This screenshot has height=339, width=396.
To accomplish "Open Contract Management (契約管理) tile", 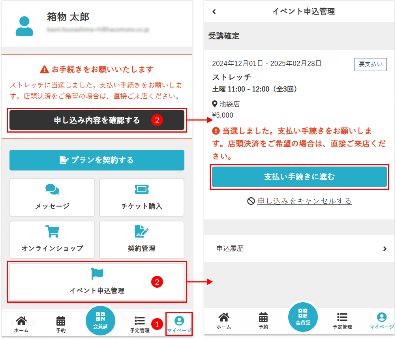I will coord(142,240).
